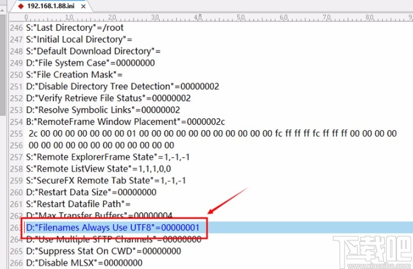This screenshot has width=413, height=269.
Task: Select the 192.168.1.88.ini file tab
Action: (51, 6)
